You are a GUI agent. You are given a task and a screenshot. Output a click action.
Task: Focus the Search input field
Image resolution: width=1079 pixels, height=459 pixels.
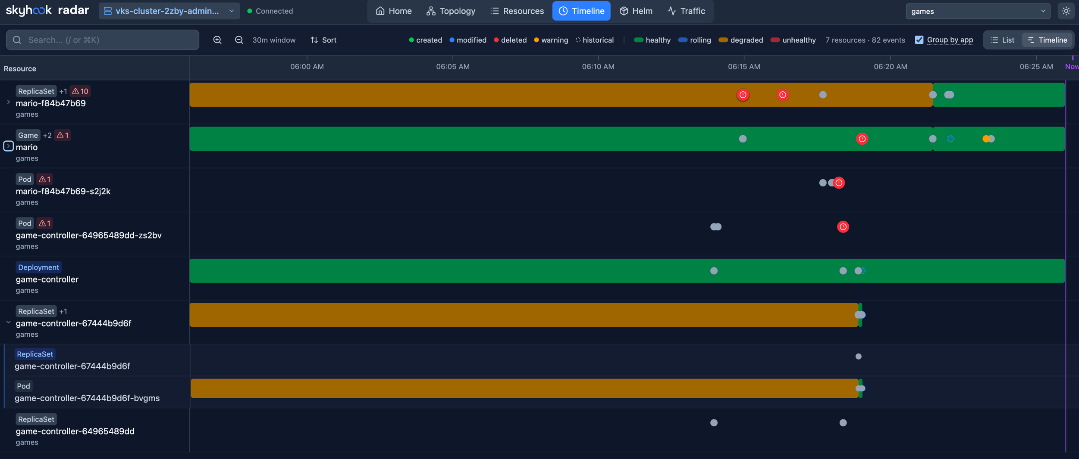tap(103, 40)
